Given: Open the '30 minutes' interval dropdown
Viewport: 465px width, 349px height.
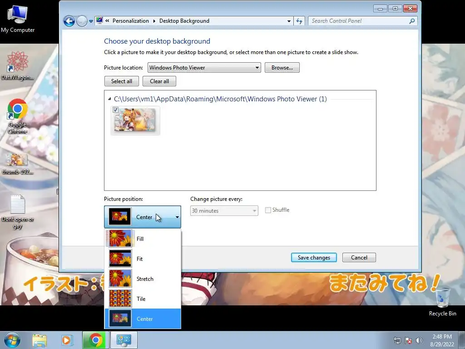Looking at the screenshot, I should 224,211.
